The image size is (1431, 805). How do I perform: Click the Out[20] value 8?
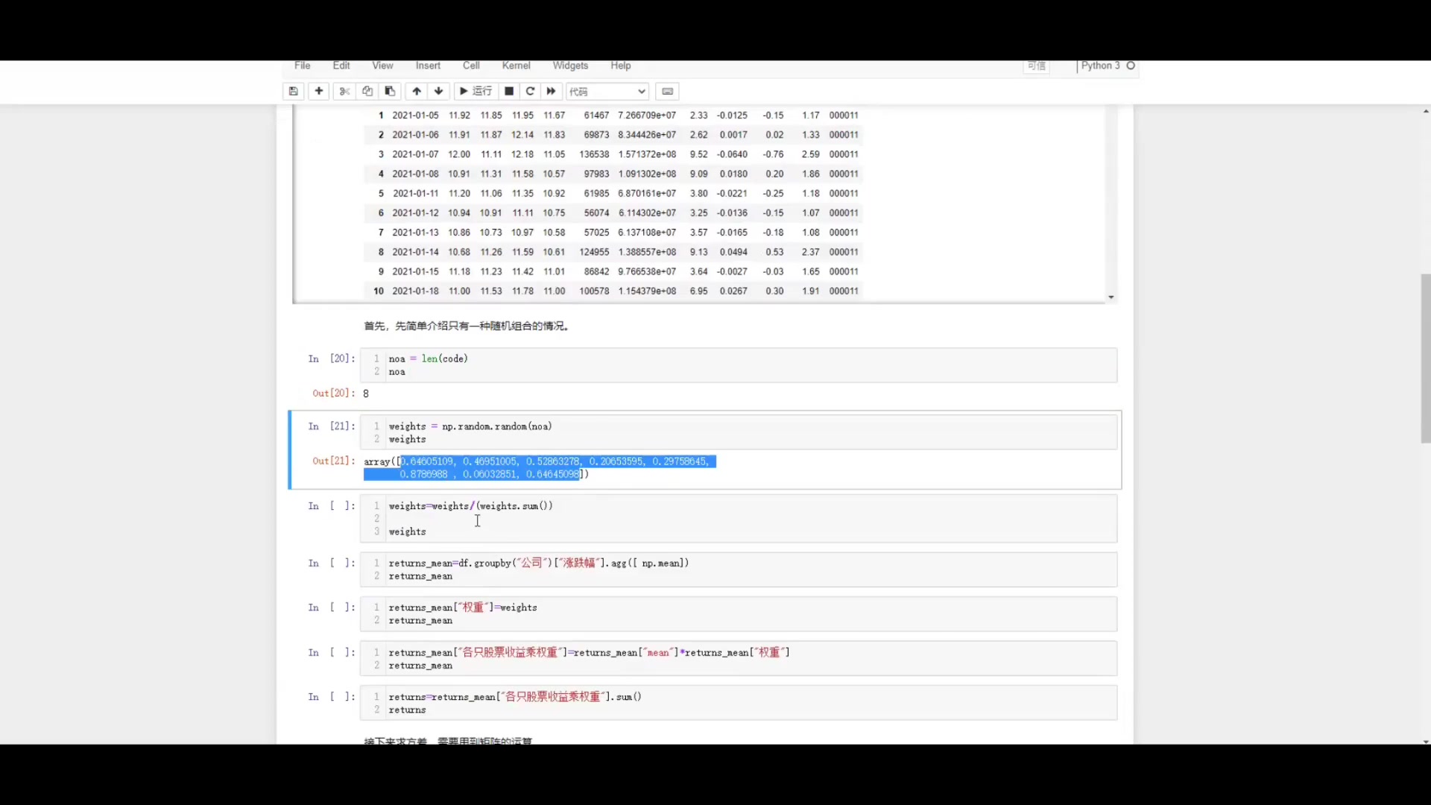tap(366, 394)
